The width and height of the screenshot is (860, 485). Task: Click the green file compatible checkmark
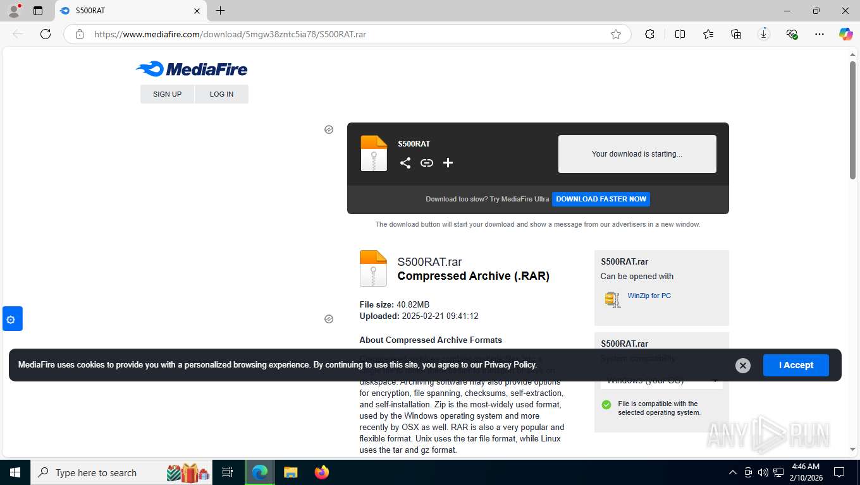click(606, 405)
